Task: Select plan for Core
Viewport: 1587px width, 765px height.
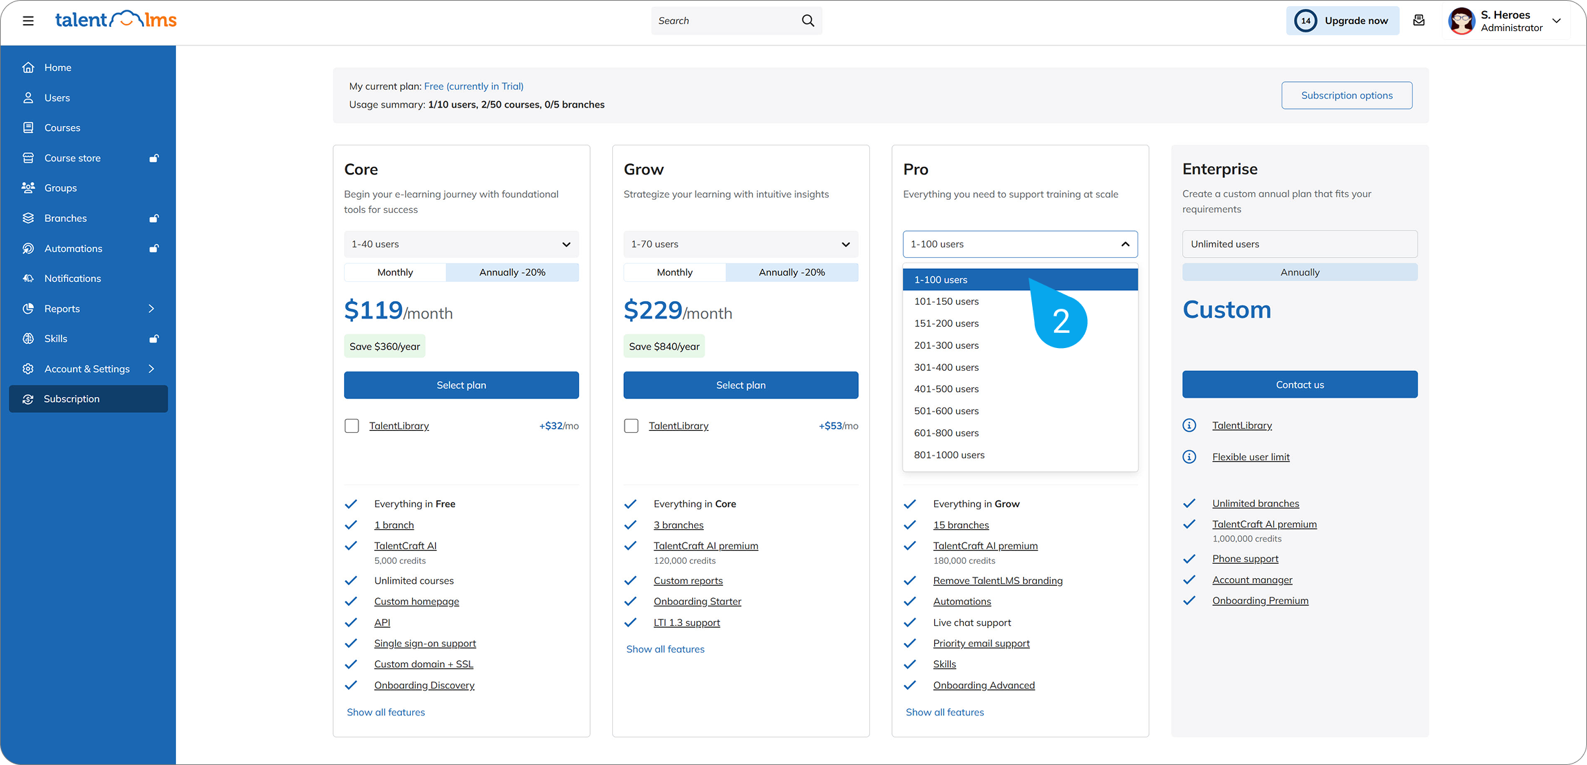Action: (x=461, y=385)
